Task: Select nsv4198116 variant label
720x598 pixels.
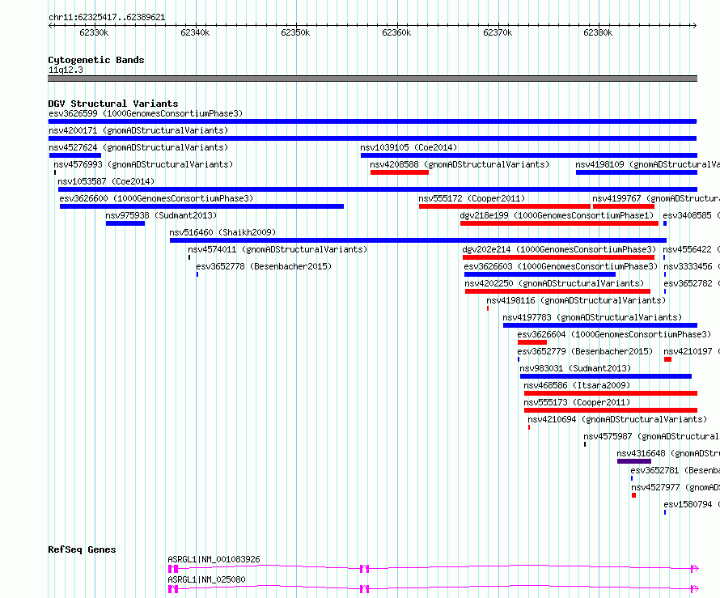Action: pyautogui.click(x=576, y=300)
